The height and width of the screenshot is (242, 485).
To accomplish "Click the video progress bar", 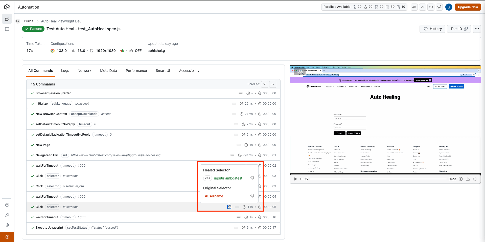I will [x=378, y=179].
